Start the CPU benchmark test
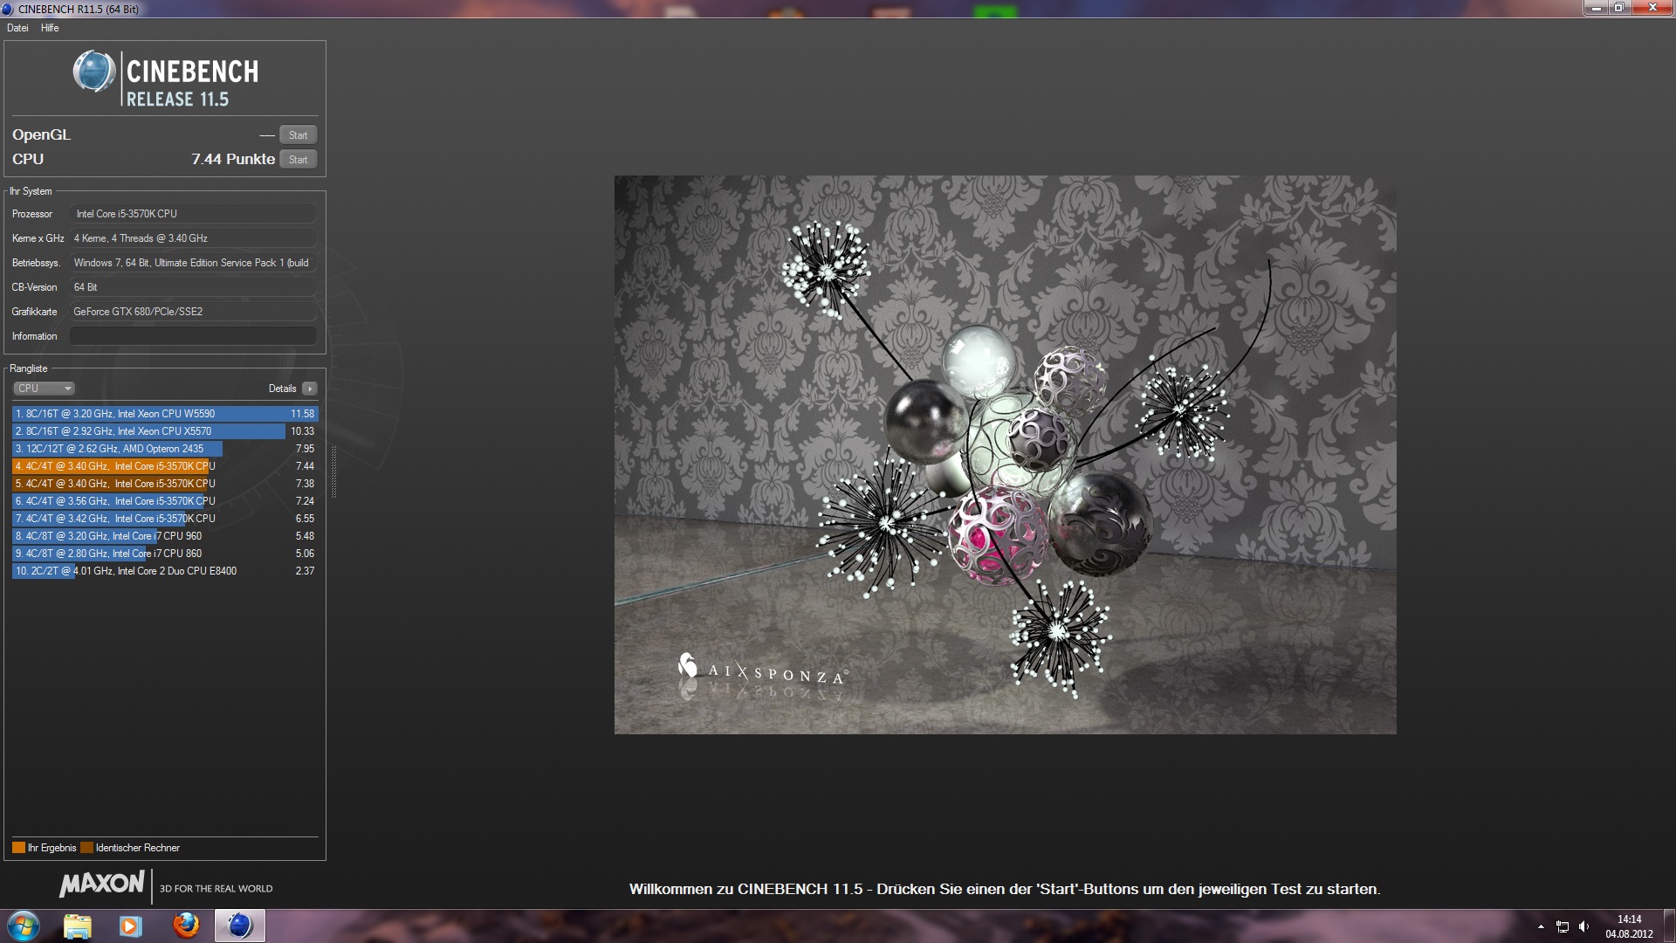Screen dimensions: 1676x943 click(298, 159)
